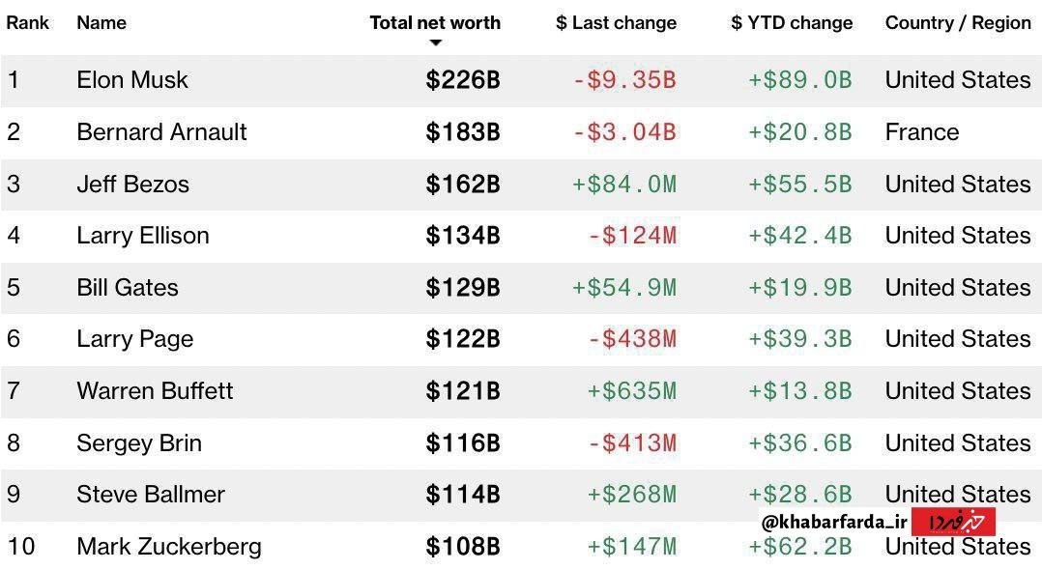This screenshot has width=1042, height=570.
Task: Click Elon Musk's $226B net worth
Action: pyautogui.click(x=463, y=80)
